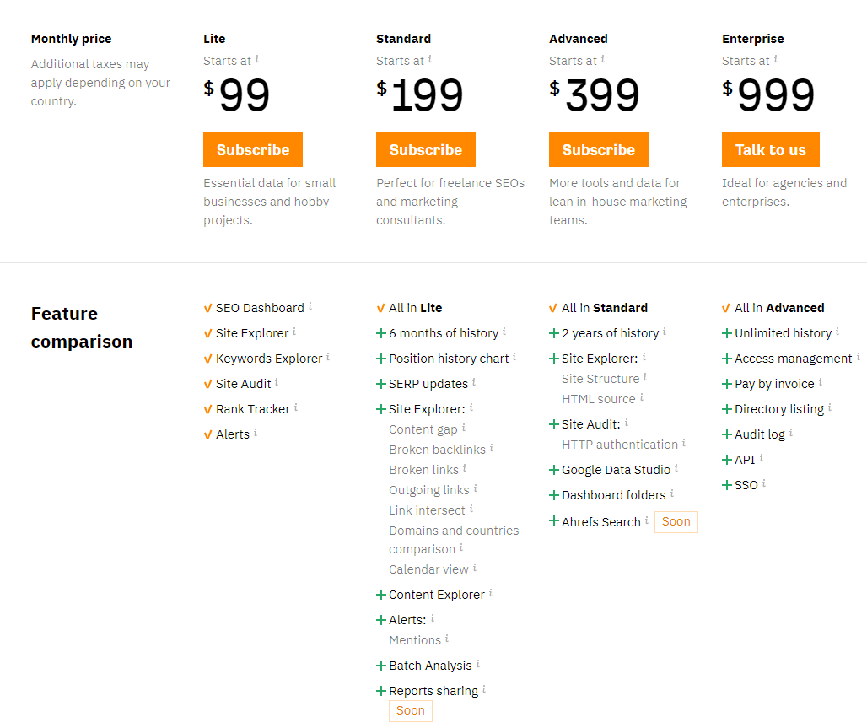This screenshot has height=728, width=867.
Task: Click the Enterprise Talk to us button
Action: point(771,149)
